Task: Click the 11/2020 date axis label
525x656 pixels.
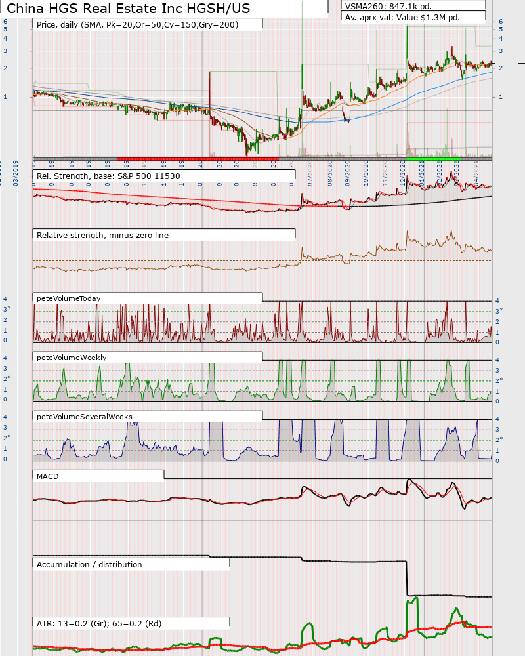Action: (385, 173)
